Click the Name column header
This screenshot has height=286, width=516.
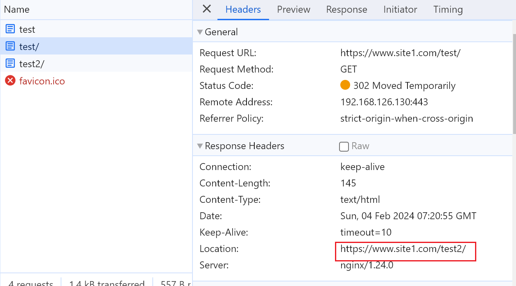click(17, 9)
